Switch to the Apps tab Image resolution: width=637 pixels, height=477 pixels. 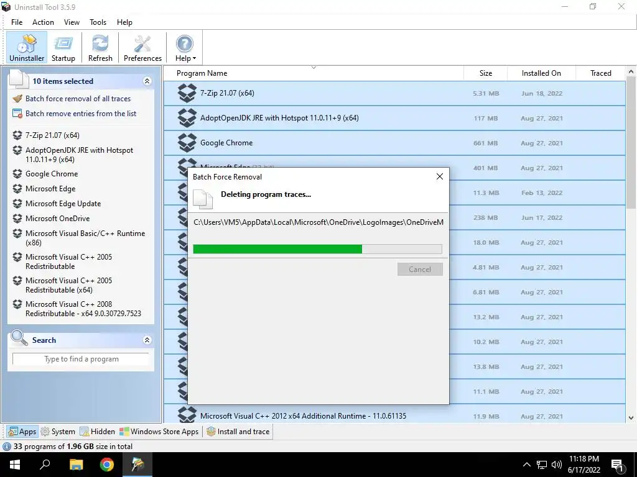(23, 432)
